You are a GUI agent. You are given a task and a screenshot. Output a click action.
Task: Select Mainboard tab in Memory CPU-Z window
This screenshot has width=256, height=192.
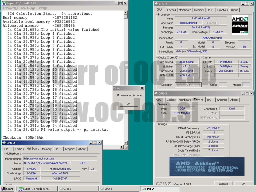(185, 100)
